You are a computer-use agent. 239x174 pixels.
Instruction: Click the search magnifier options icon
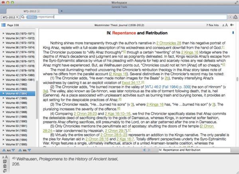(23, 17)
